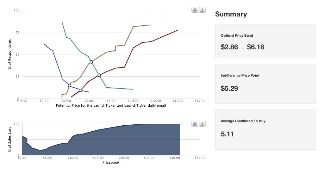Click the $6.18 upper price band value
324x169 pixels.
255,47
